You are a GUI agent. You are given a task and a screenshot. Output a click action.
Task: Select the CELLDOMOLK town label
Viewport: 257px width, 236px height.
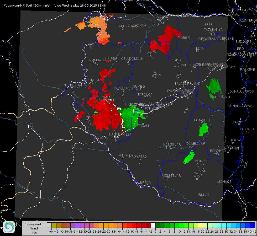point(132,58)
